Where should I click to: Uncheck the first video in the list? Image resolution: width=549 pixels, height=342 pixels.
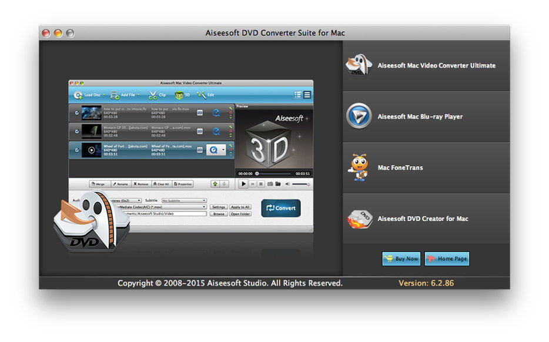pyautogui.click(x=77, y=113)
